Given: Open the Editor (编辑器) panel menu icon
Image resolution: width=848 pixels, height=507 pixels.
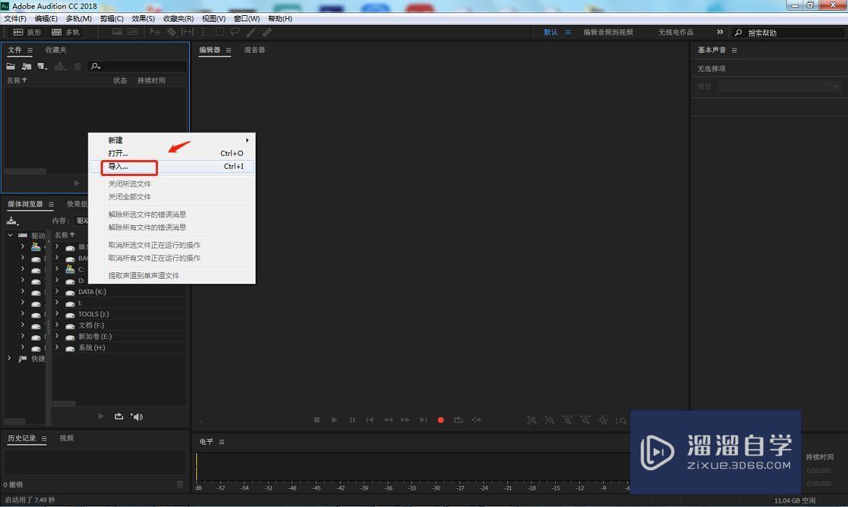Looking at the screenshot, I should tap(228, 50).
